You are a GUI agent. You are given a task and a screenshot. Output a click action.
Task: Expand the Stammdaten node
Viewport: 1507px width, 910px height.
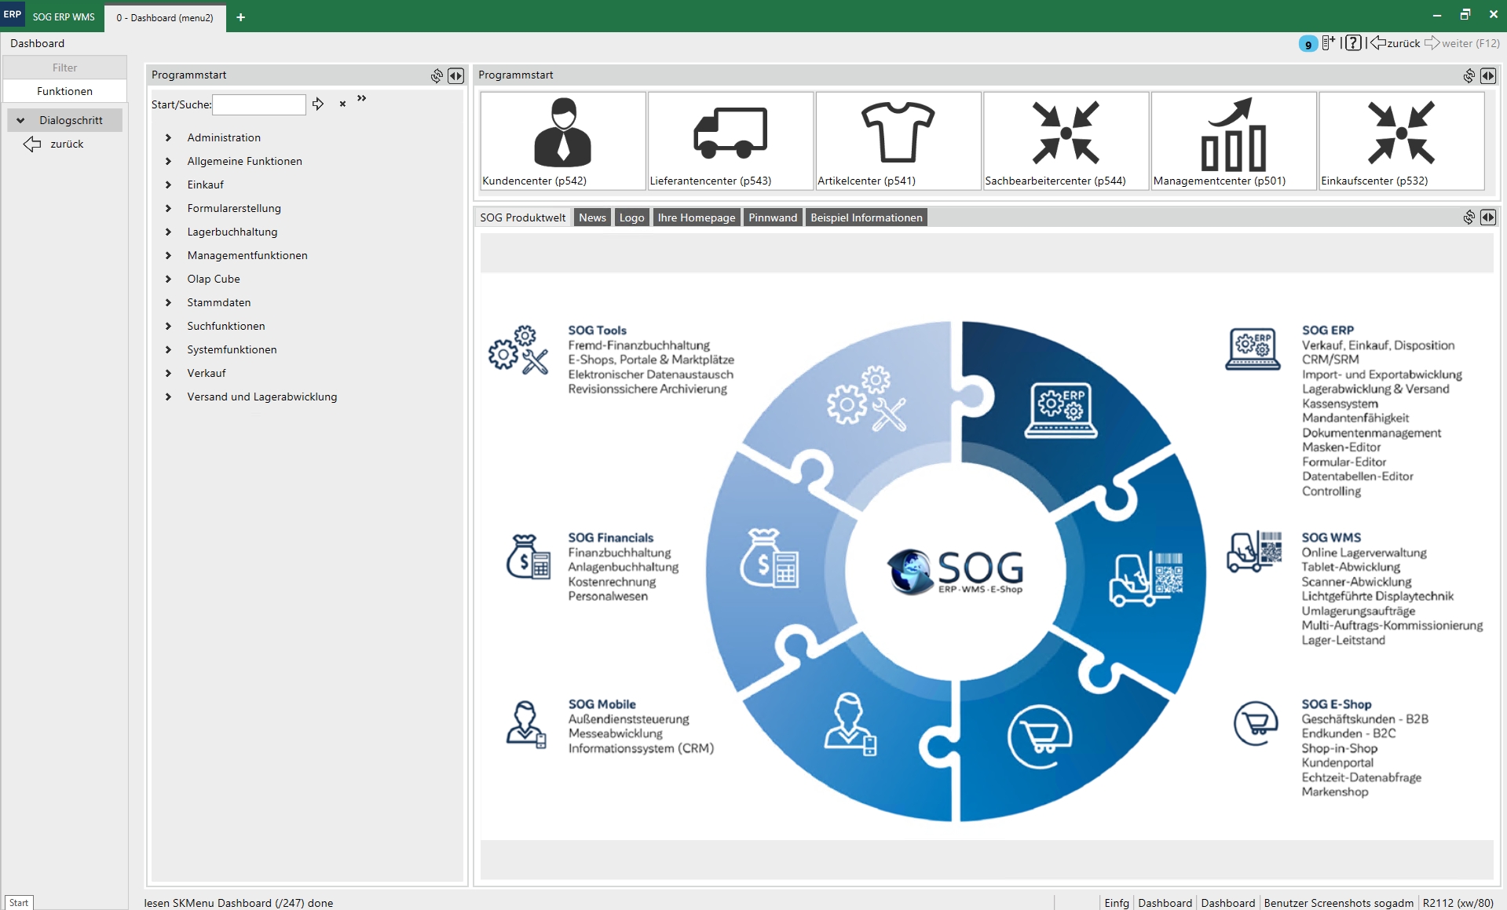[168, 302]
